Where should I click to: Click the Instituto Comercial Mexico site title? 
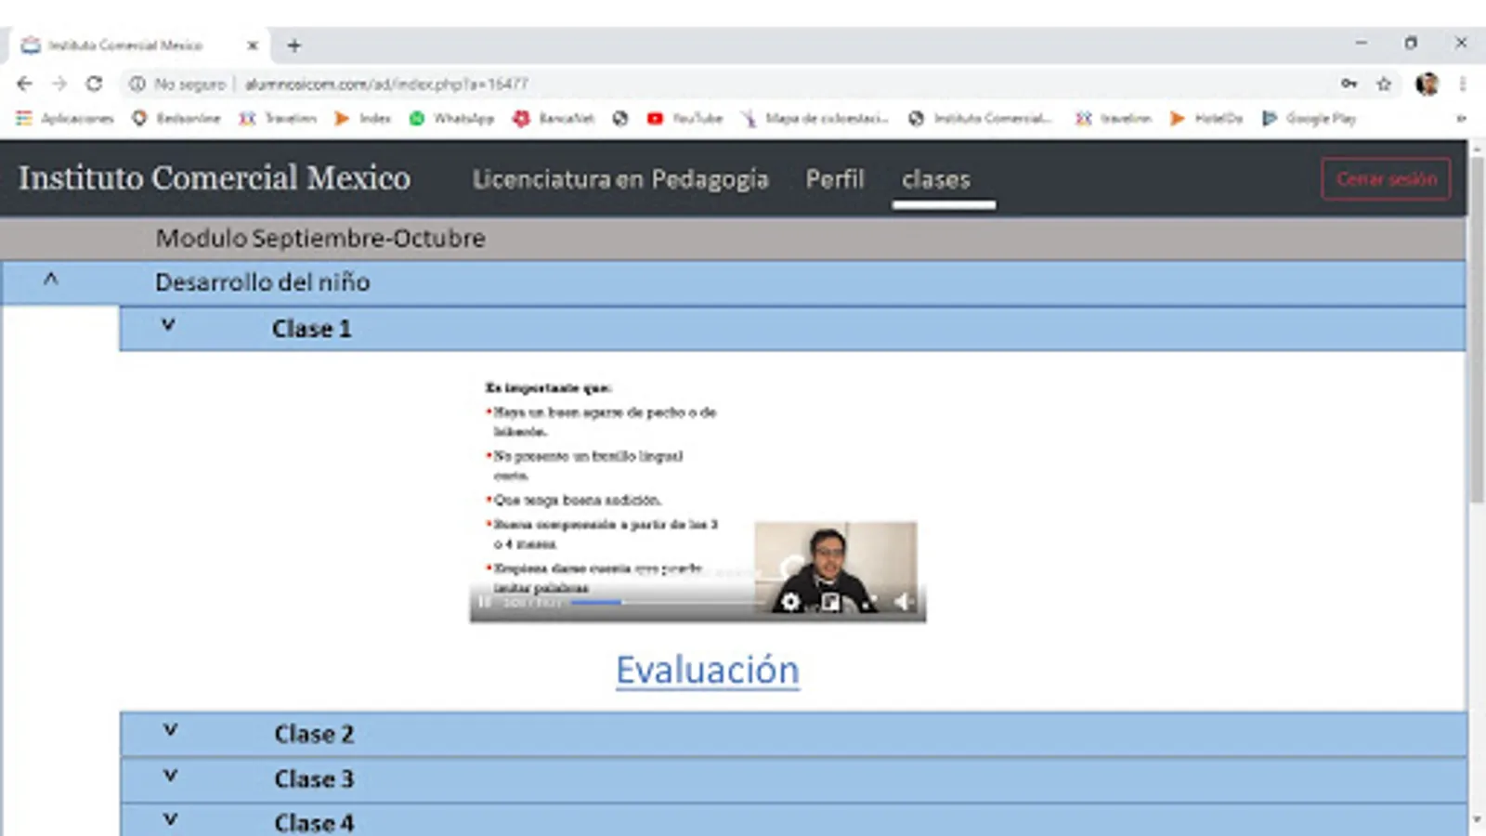pyautogui.click(x=215, y=177)
